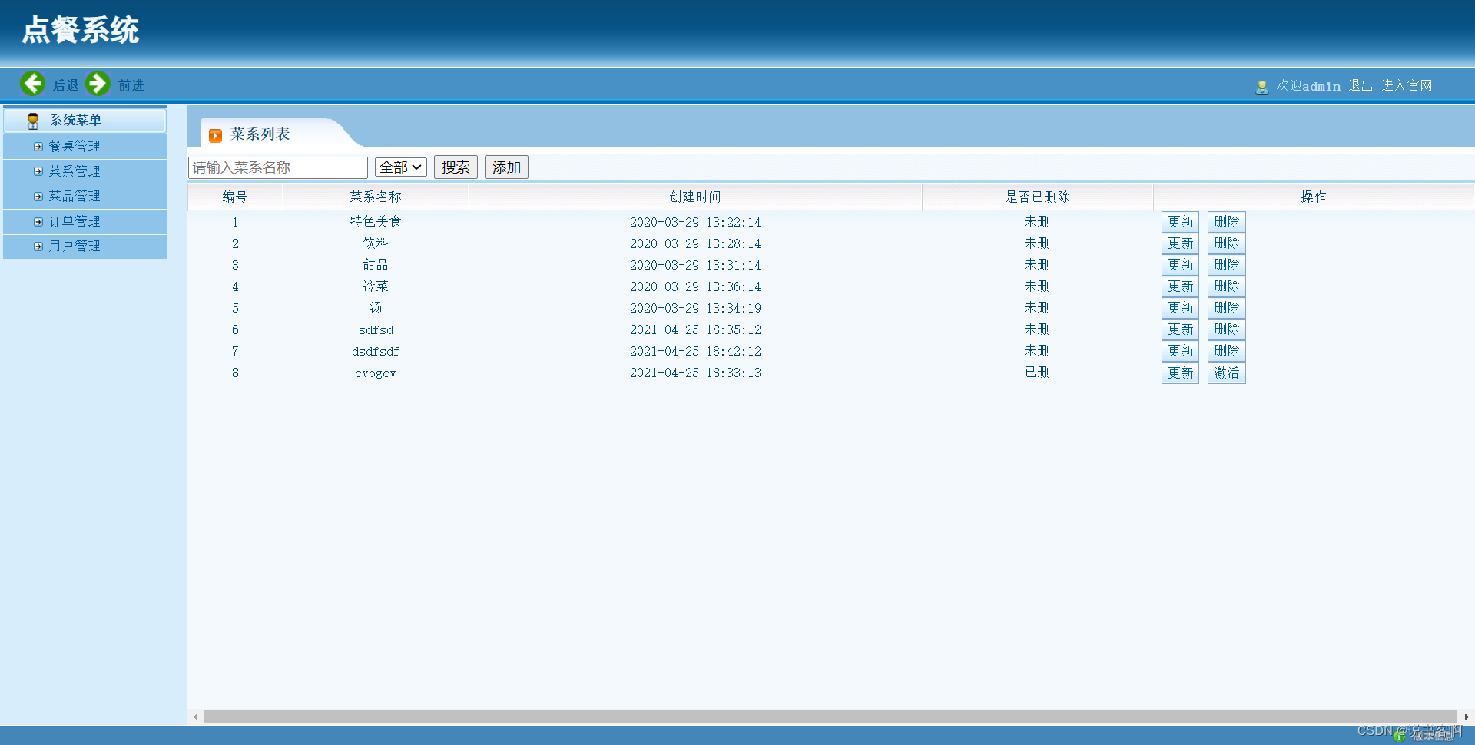Click the system menu person icon
This screenshot has height=745, width=1475.
coord(32,121)
